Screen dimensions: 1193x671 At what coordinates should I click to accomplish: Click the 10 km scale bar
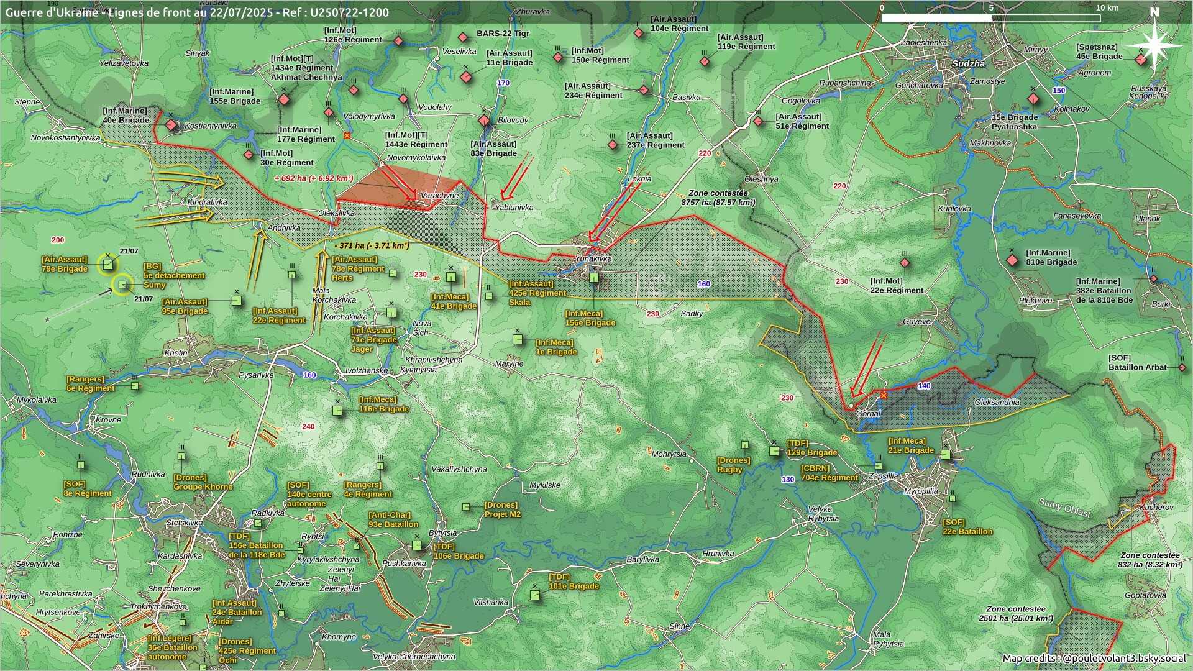tap(990, 18)
